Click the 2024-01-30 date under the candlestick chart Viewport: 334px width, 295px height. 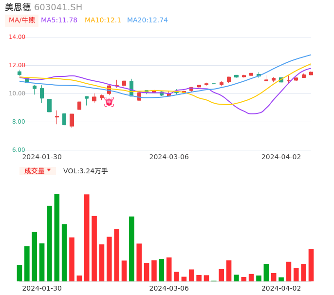coord(42,157)
